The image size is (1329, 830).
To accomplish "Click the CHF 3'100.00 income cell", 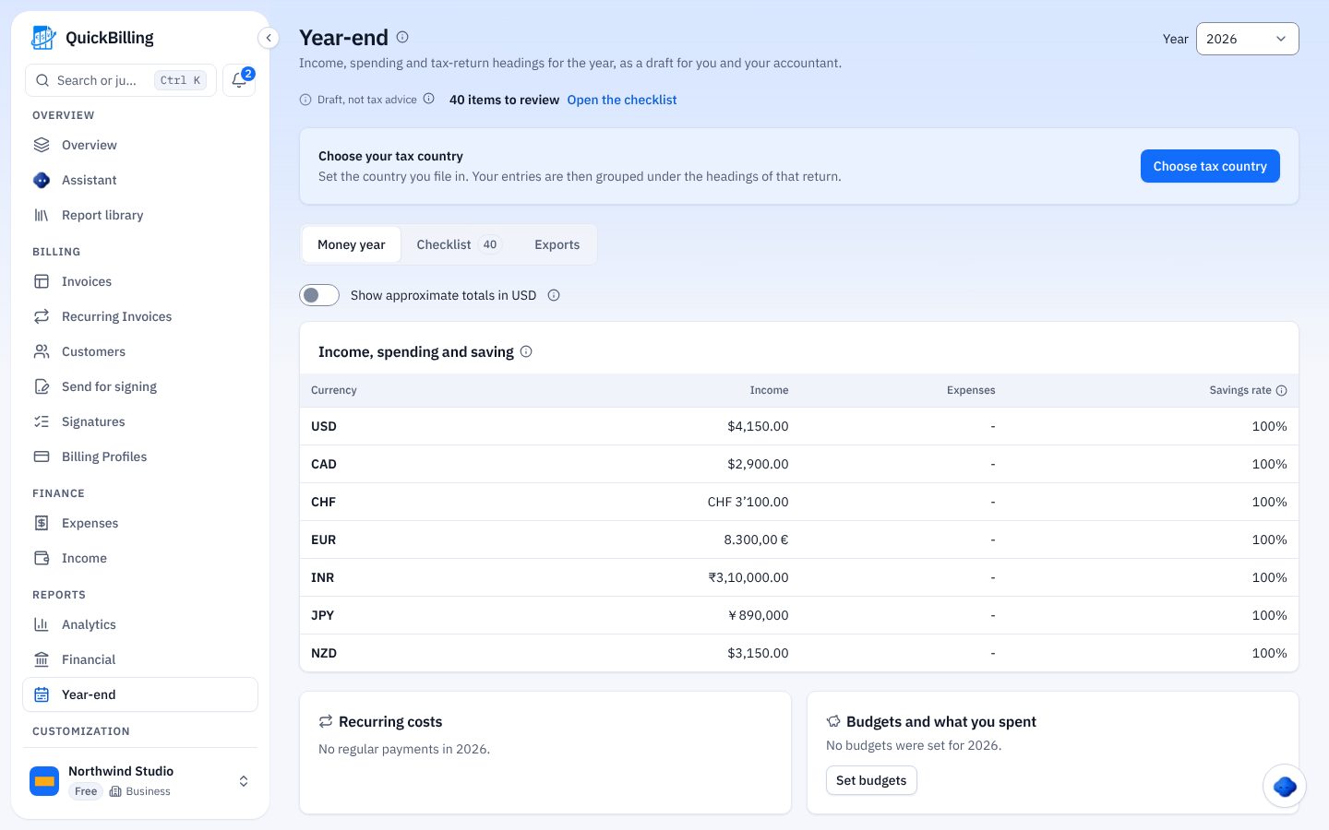I will 748,502.
